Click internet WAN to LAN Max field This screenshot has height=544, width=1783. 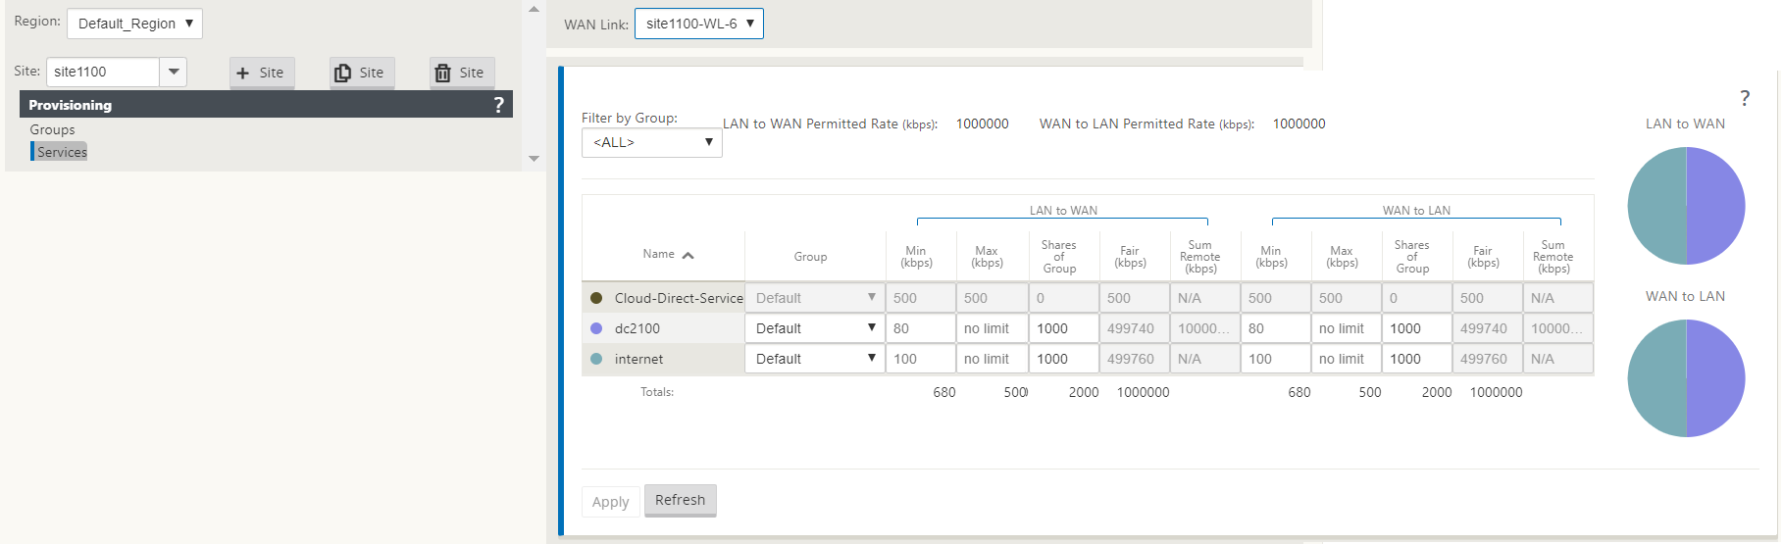coord(1347,359)
